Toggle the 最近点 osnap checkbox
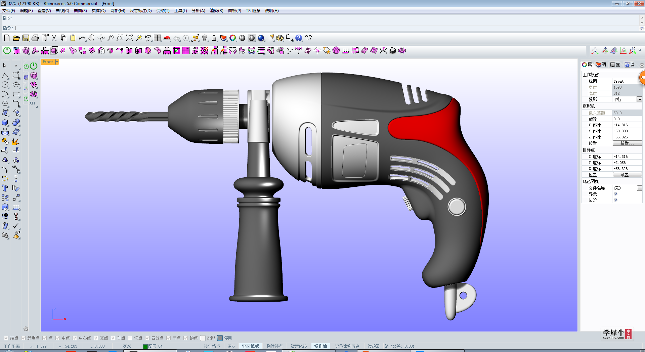This screenshot has width=645, height=352. [x=23, y=338]
